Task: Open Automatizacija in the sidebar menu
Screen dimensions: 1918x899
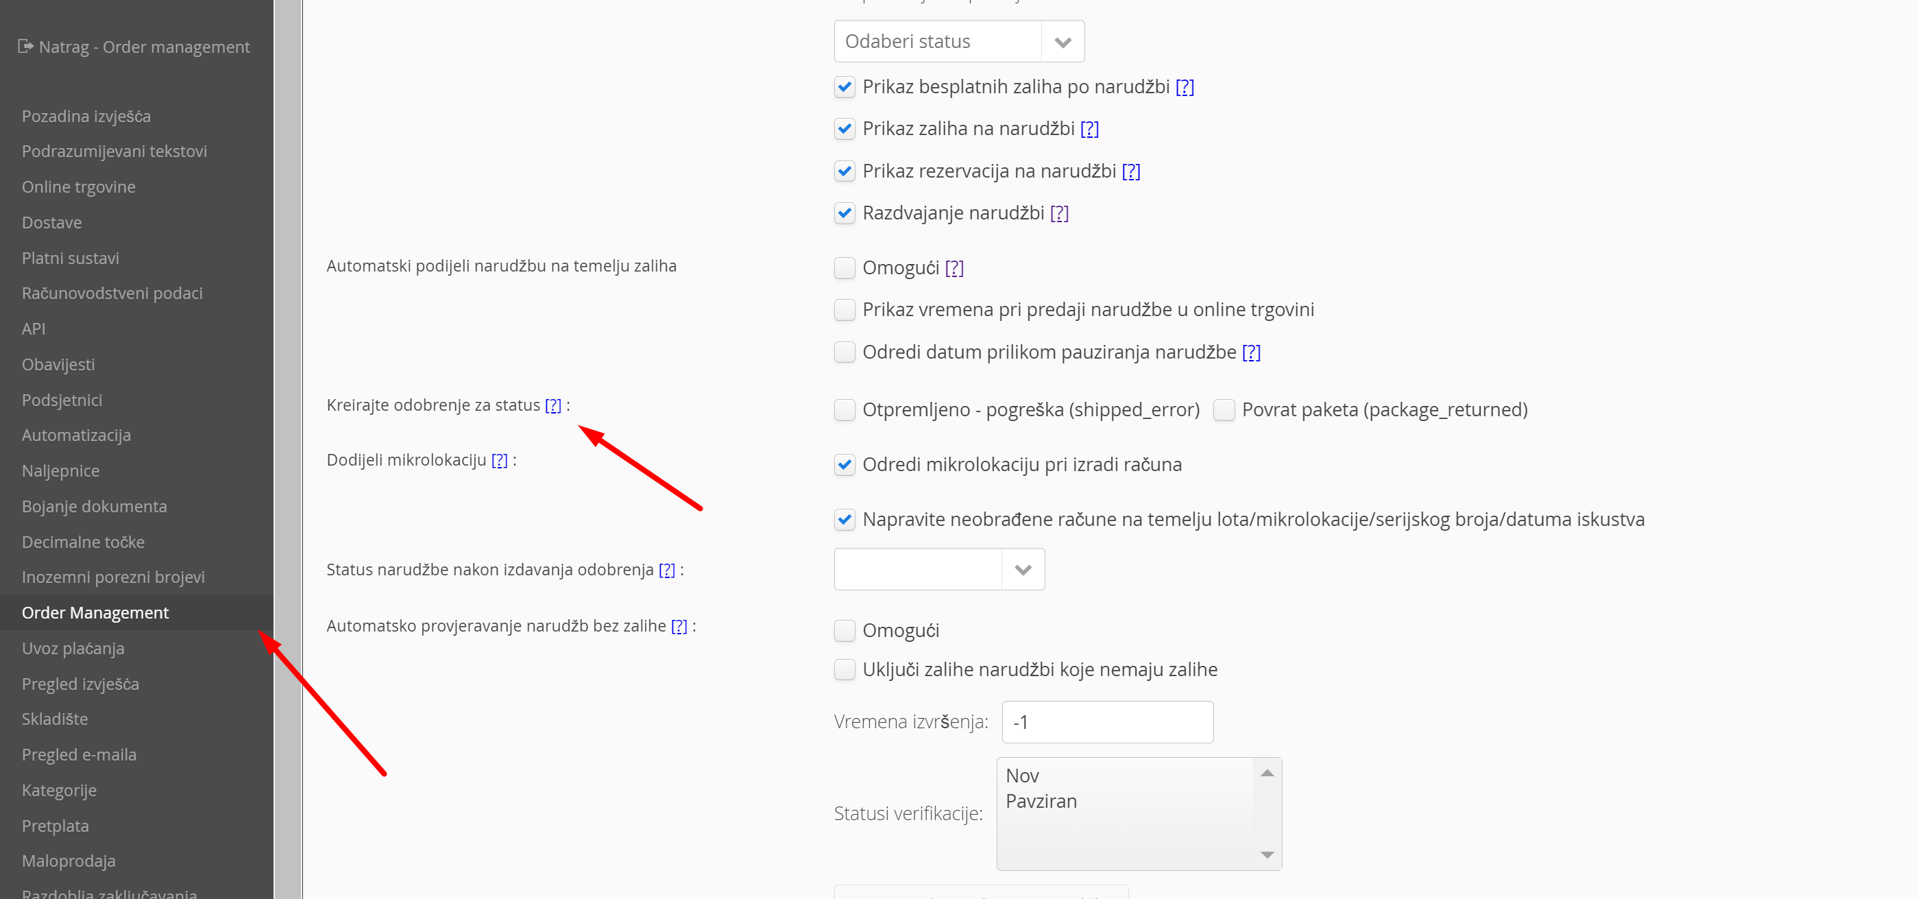Action: pyautogui.click(x=76, y=435)
